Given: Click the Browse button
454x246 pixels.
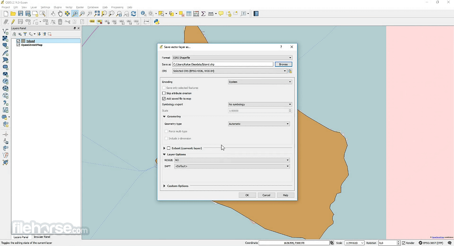Looking at the screenshot, I should tap(283, 64).
